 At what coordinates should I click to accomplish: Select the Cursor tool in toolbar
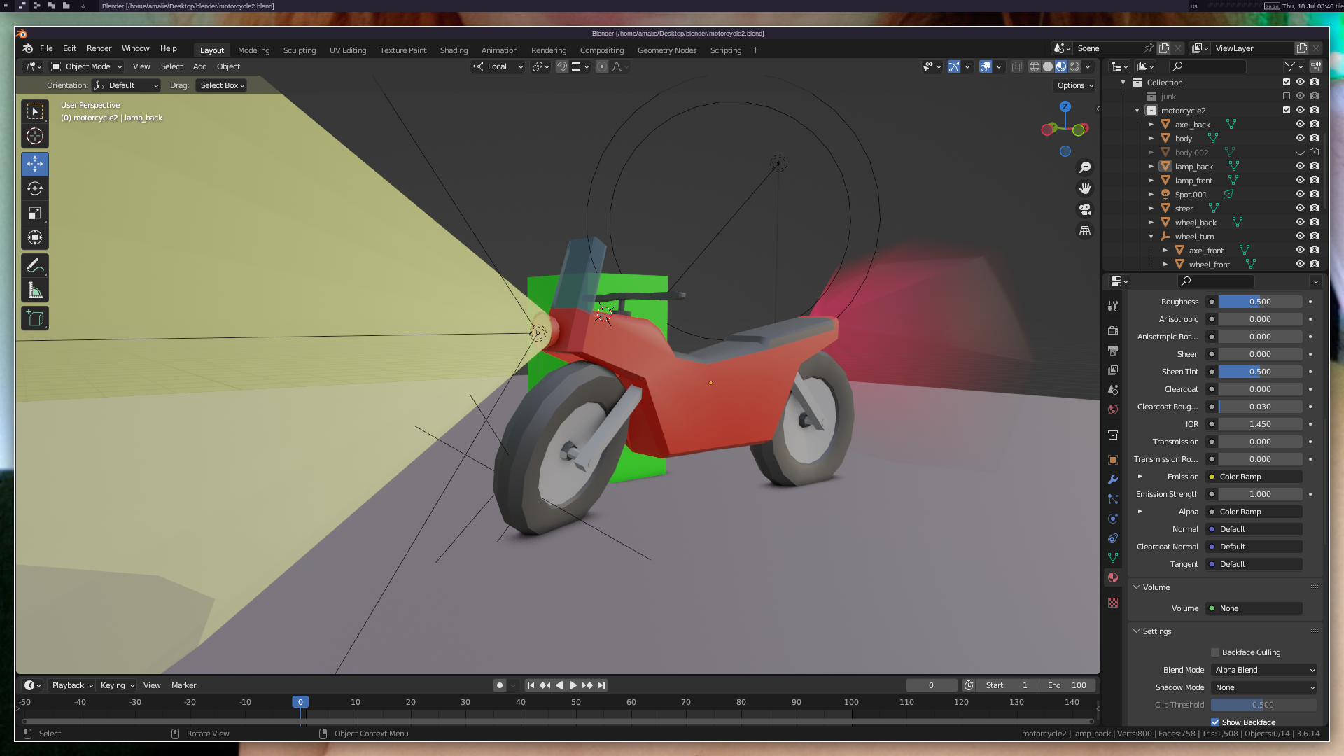[35, 136]
